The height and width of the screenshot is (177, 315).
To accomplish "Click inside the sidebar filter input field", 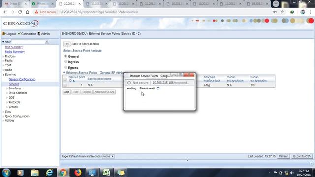I will (x=28, y=42).
